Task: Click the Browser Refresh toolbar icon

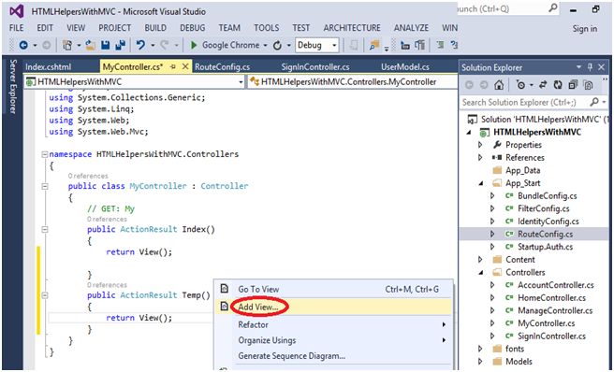Action: tap(277, 46)
